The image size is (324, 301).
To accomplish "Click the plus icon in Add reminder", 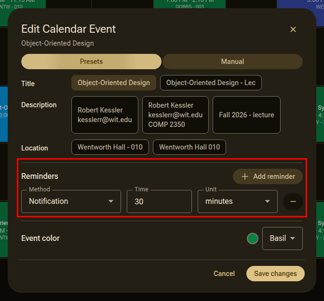I will 245,176.
